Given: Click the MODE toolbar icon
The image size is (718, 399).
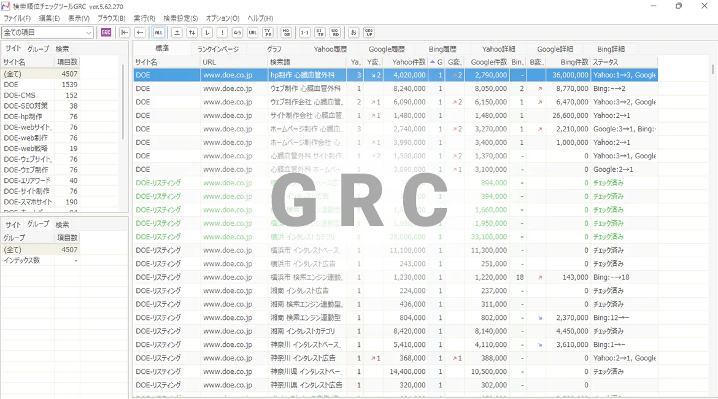Looking at the screenshot, I should click(x=286, y=33).
